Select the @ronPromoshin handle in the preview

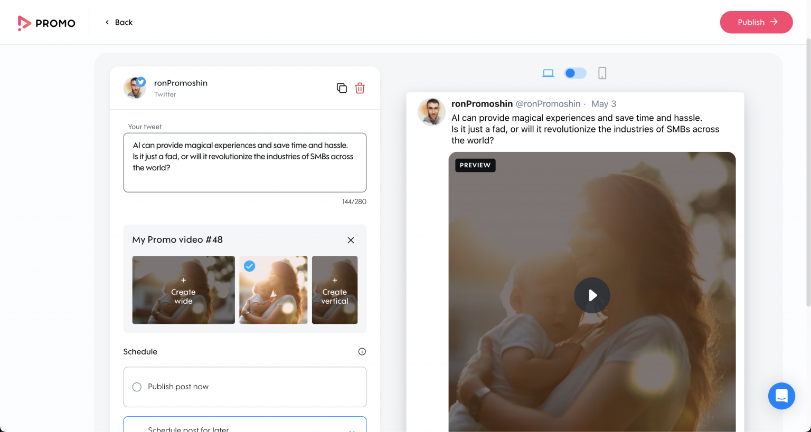coord(548,104)
